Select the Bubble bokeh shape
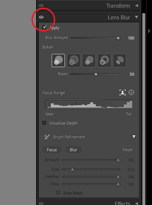Viewport: 152px width, 205px height. (x=73, y=60)
